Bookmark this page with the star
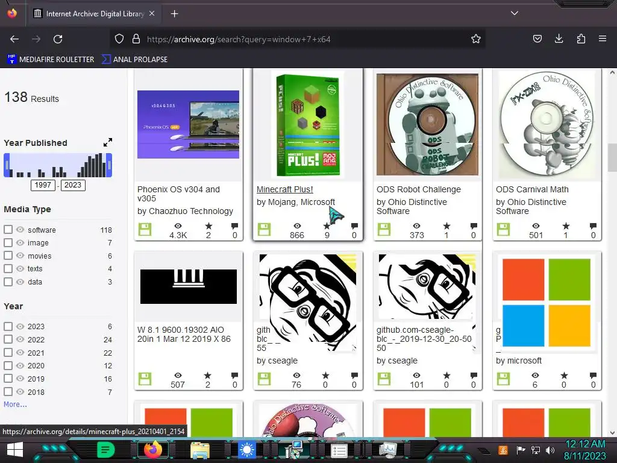The height and width of the screenshot is (463, 617). 476,39
